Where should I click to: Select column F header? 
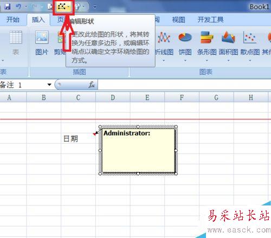click(x=182, y=98)
